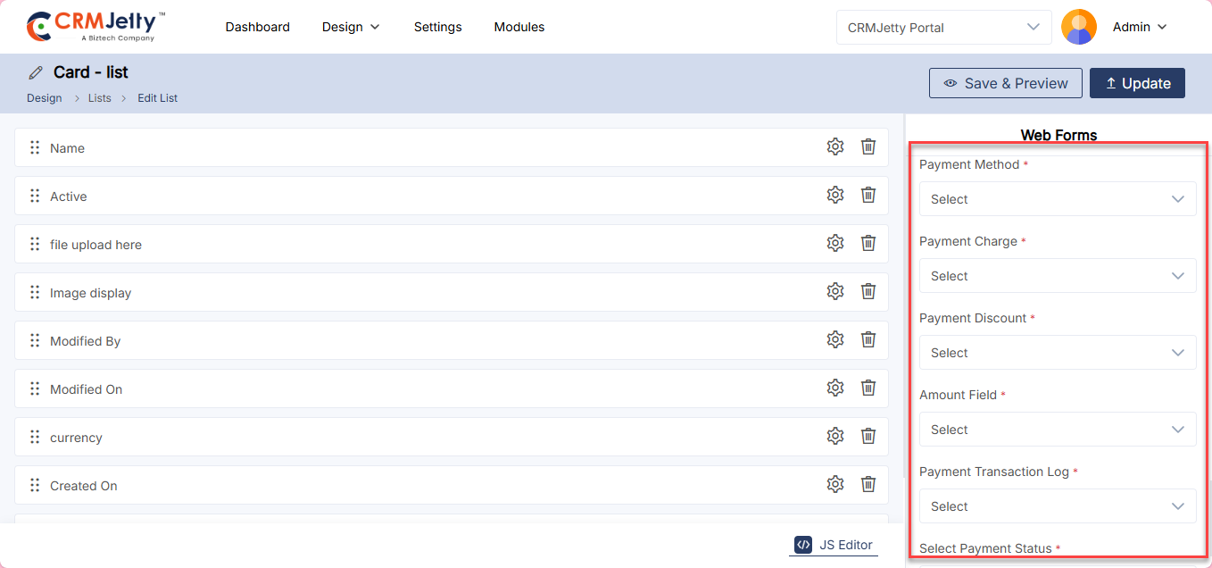This screenshot has height=568, width=1212.
Task: Expand the Payment Method dropdown
Action: click(x=1057, y=199)
